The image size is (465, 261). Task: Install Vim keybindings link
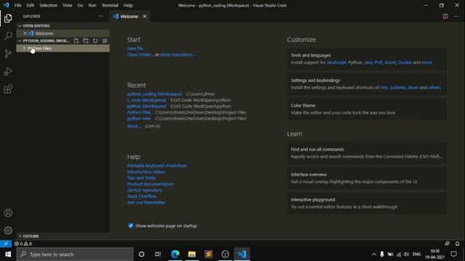384,87
